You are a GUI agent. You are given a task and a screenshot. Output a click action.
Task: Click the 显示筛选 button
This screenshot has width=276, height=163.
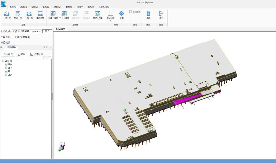coord(8,54)
